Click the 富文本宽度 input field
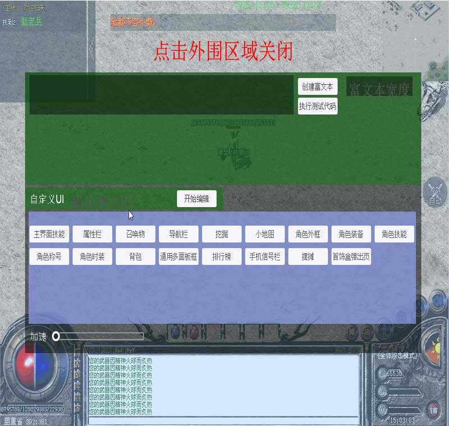This screenshot has width=449, height=426. click(x=379, y=87)
